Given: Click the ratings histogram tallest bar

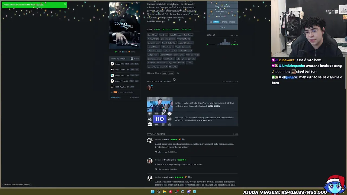Looking at the screenshot, I should (x=225, y=42).
